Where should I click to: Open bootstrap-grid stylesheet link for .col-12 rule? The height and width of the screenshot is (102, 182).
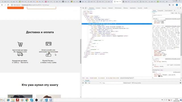point(173,19)
